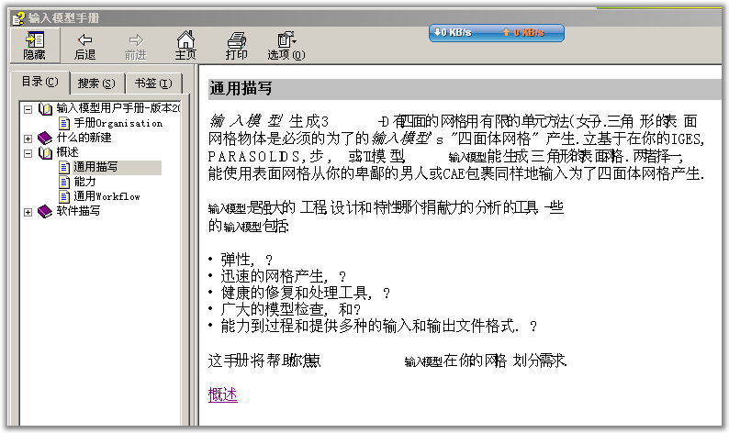Click the 输入模型手册 window title text
This screenshot has width=729, height=433.
[x=63, y=18]
